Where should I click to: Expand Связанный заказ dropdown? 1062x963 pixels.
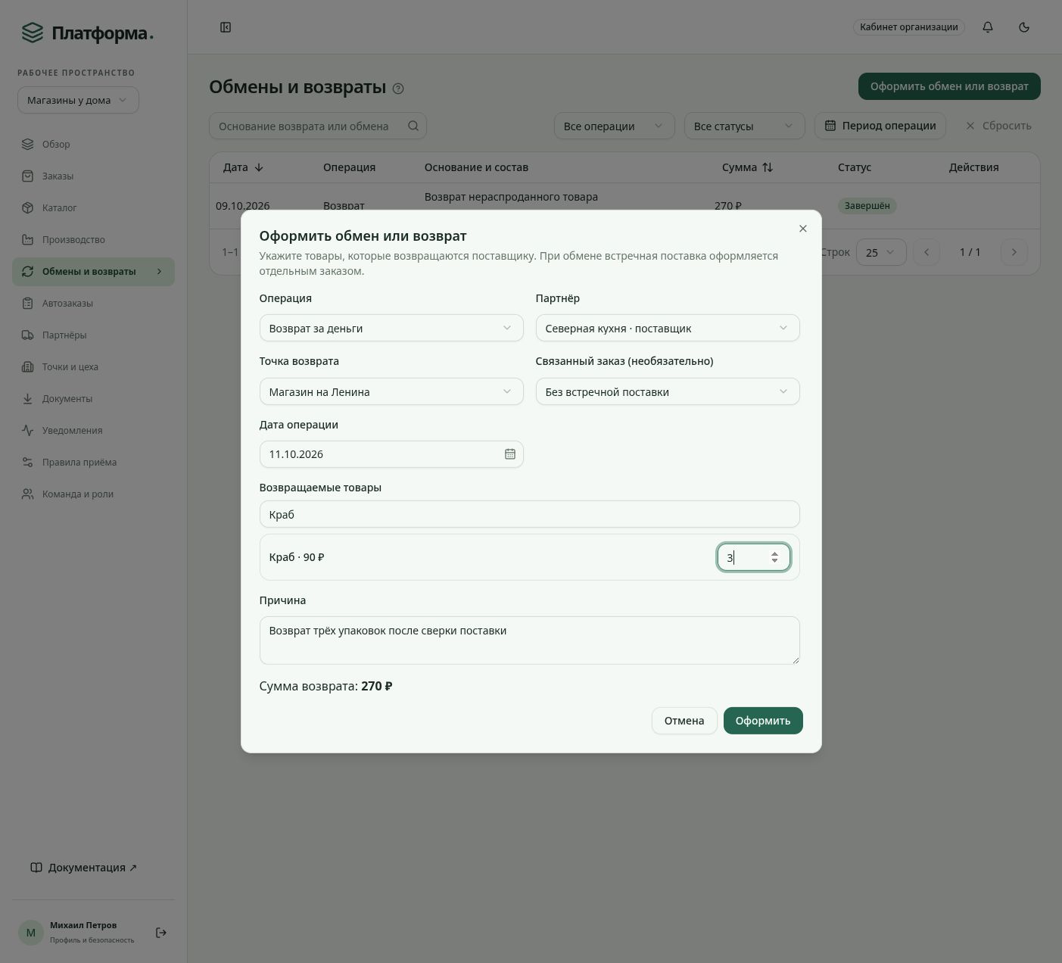[668, 391]
